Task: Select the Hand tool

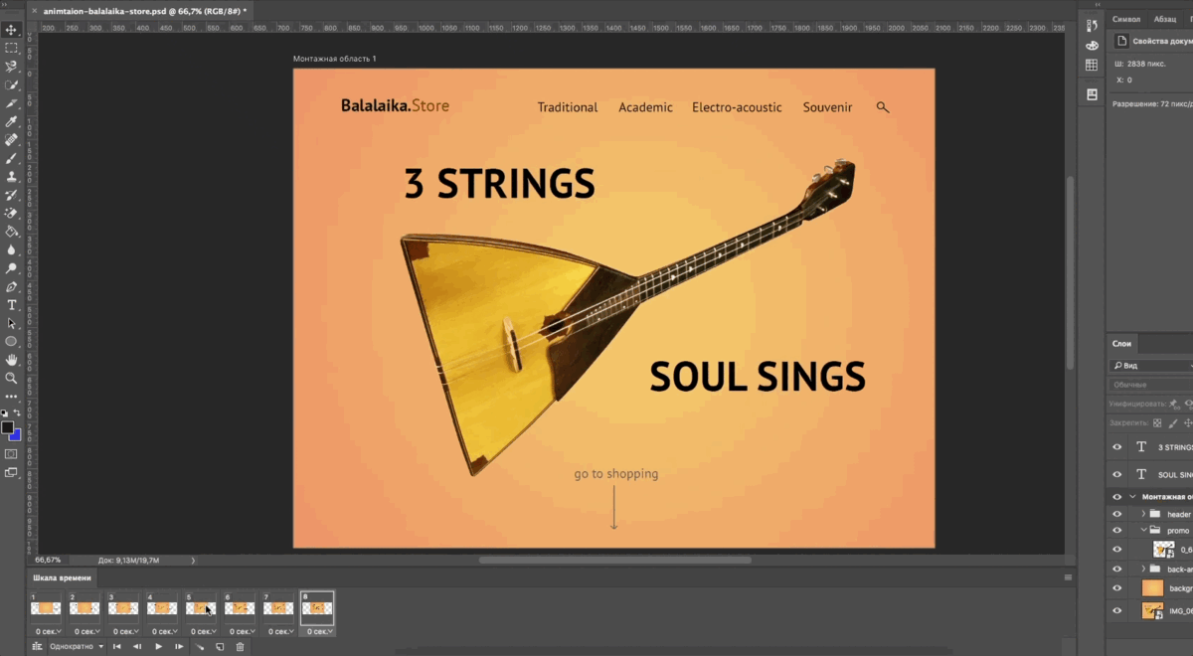Action: point(12,360)
